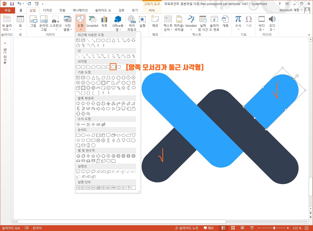Image resolution: width=313 pixels, height=231 pixels.
Task: Select the Home action button shape
Action: pyautogui.click(x=98, y=187)
